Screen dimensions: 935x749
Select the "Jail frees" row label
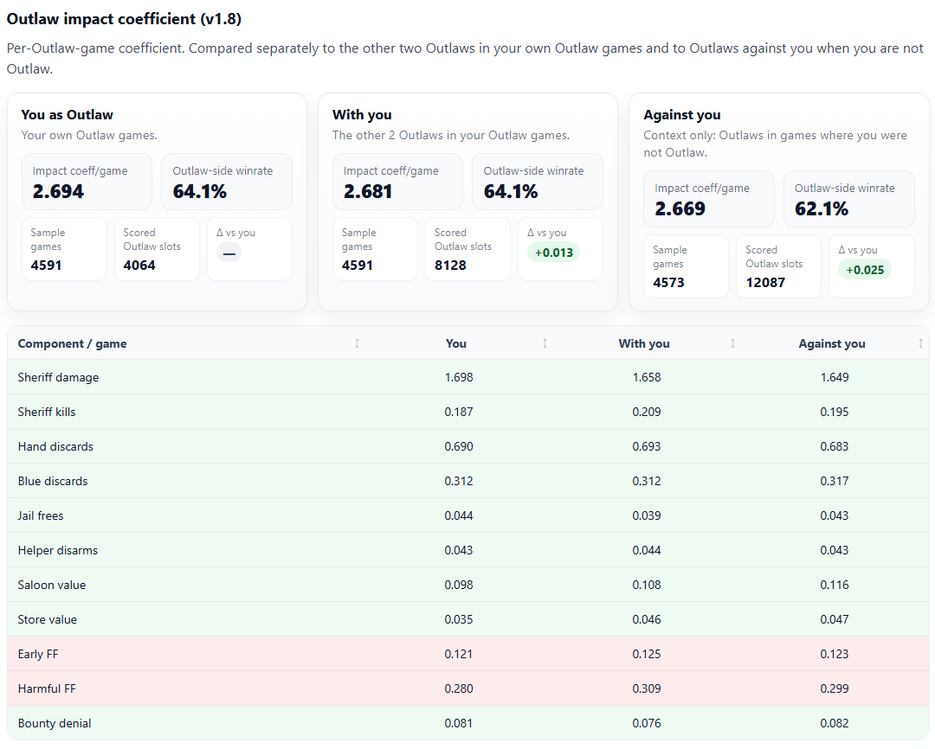[x=41, y=516]
